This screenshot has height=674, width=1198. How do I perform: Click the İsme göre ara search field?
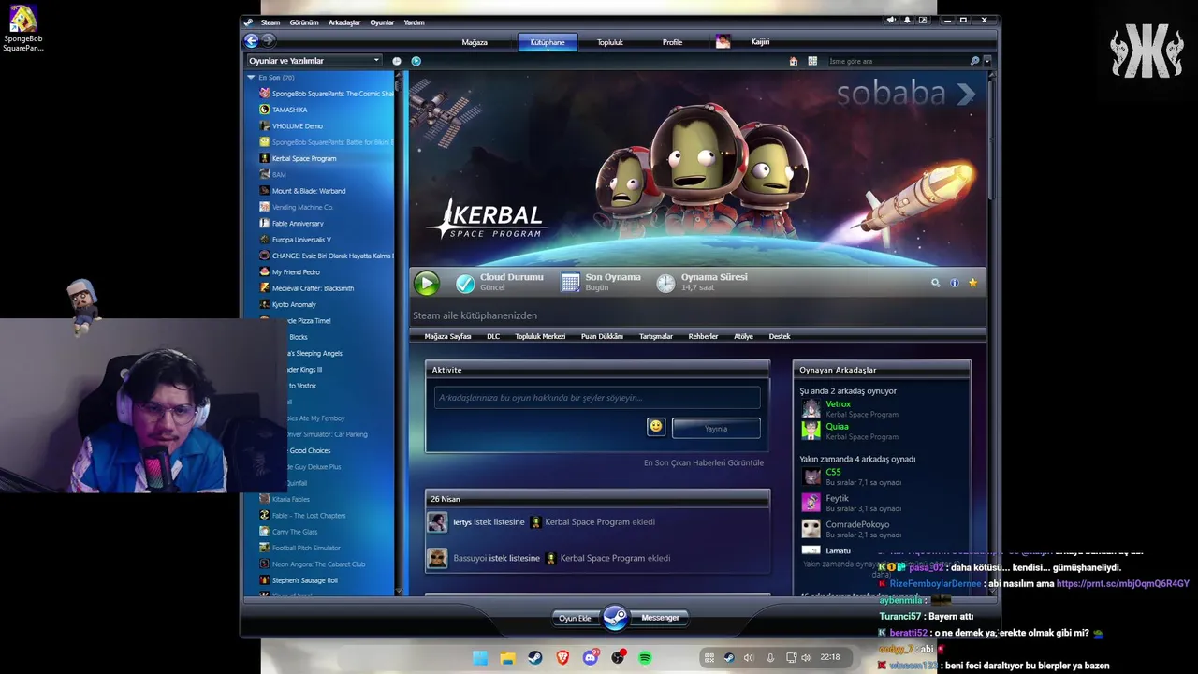(896, 61)
